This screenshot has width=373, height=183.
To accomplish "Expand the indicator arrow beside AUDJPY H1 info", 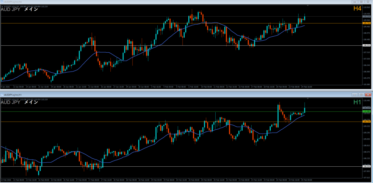I will [2, 98].
